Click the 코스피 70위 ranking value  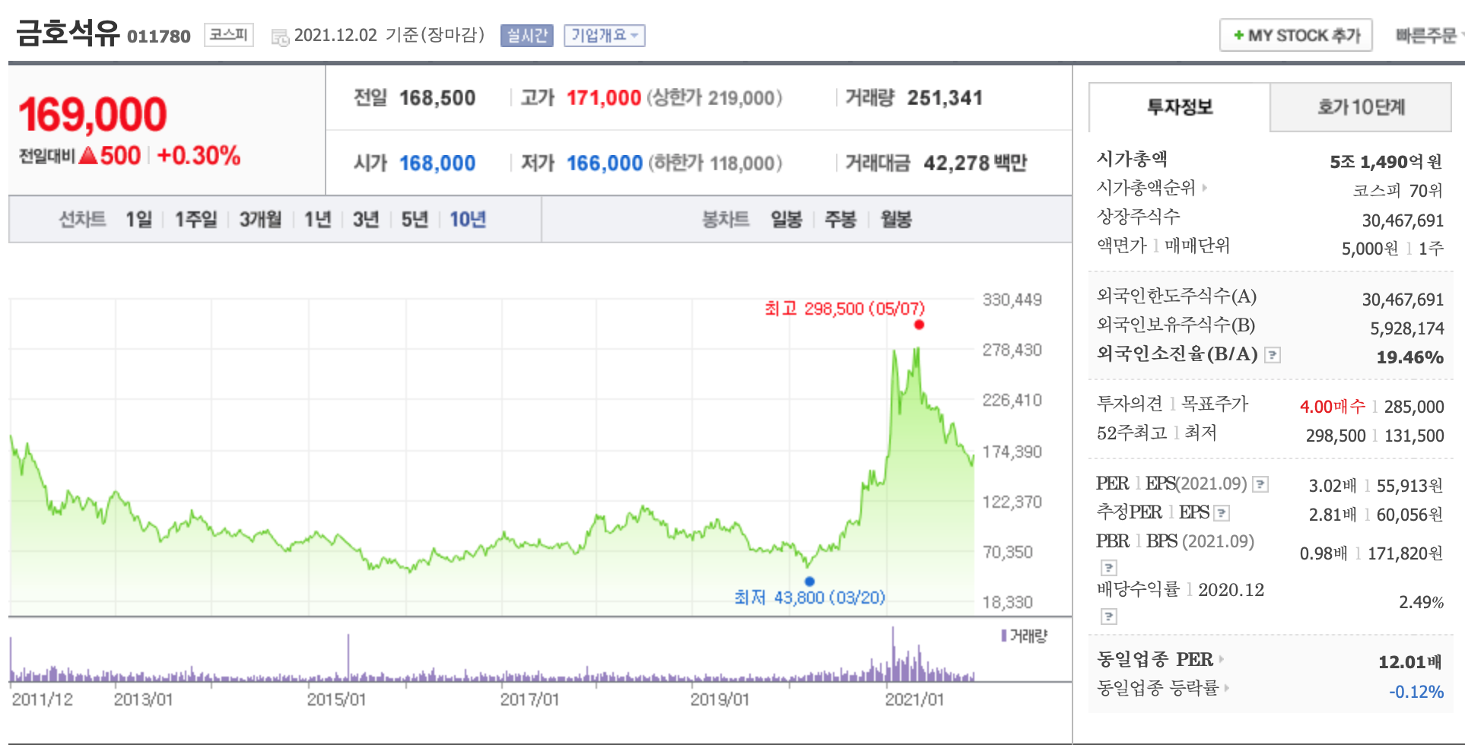[1398, 190]
